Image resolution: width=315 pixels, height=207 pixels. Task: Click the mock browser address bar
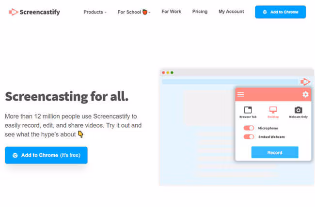point(230,82)
